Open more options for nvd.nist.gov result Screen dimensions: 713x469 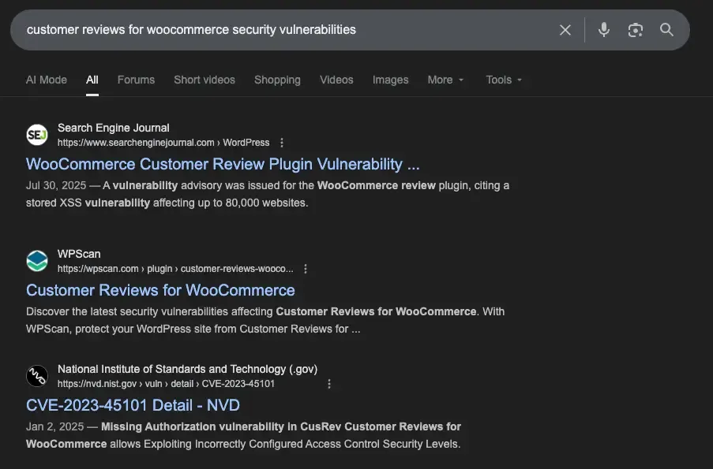329,384
